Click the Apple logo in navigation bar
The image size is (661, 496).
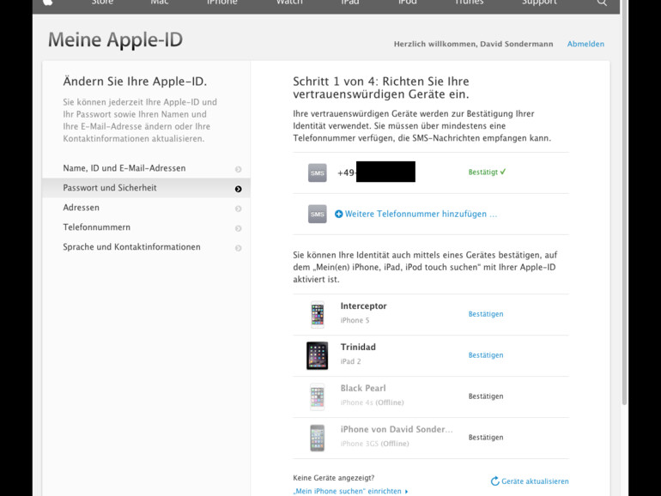click(x=47, y=2)
